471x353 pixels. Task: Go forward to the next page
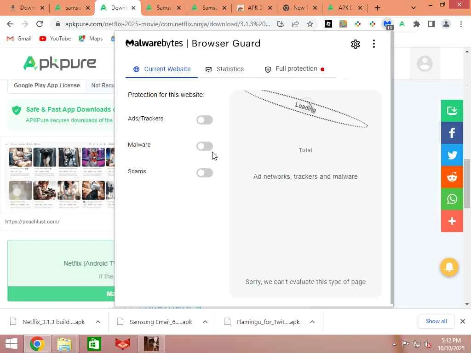click(25, 24)
